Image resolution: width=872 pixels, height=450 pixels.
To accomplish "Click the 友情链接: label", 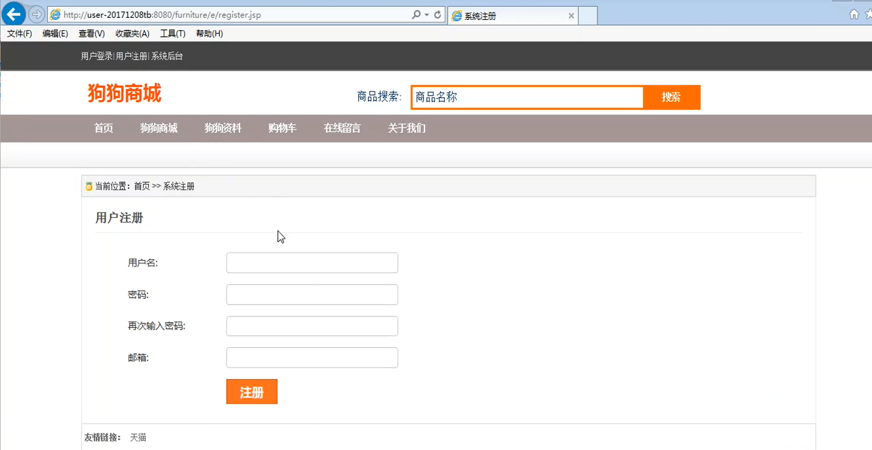I will 103,437.
